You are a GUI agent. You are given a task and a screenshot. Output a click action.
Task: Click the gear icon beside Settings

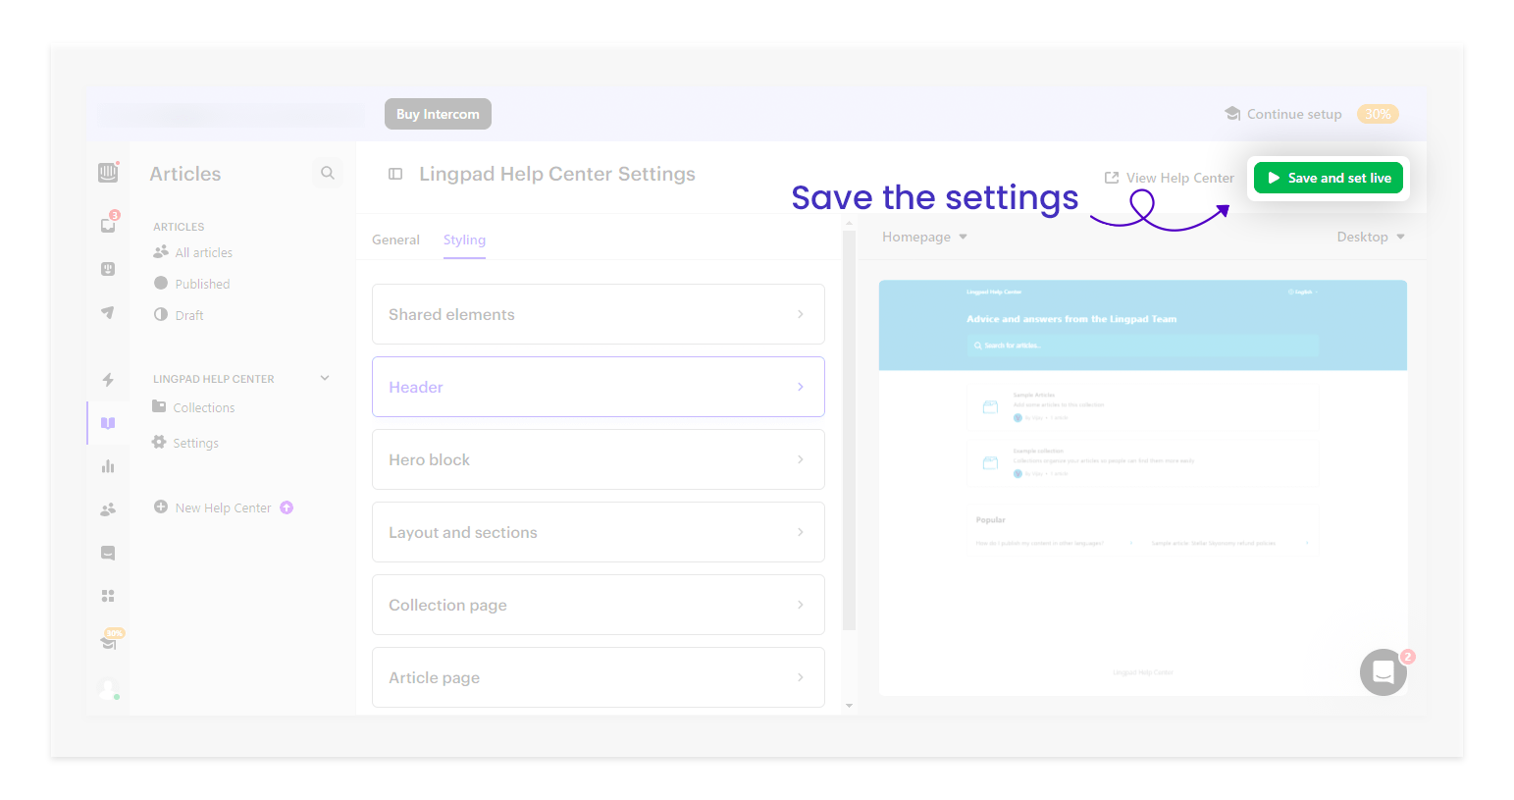159,443
